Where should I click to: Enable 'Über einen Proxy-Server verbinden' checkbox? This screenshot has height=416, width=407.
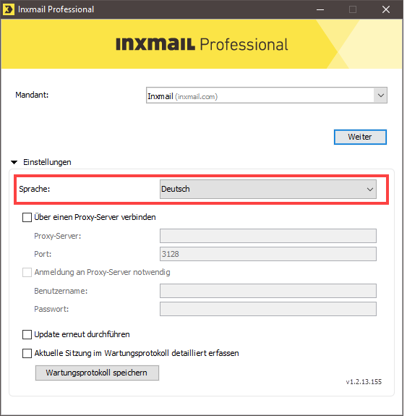[x=27, y=217]
